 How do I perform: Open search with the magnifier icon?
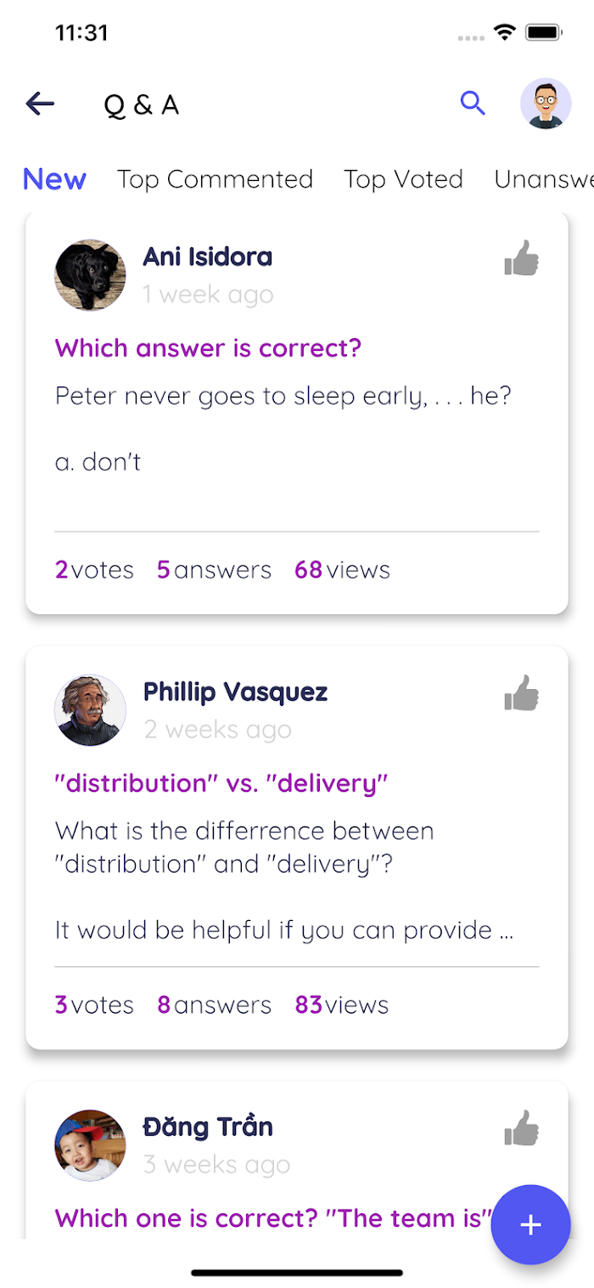coord(473,104)
